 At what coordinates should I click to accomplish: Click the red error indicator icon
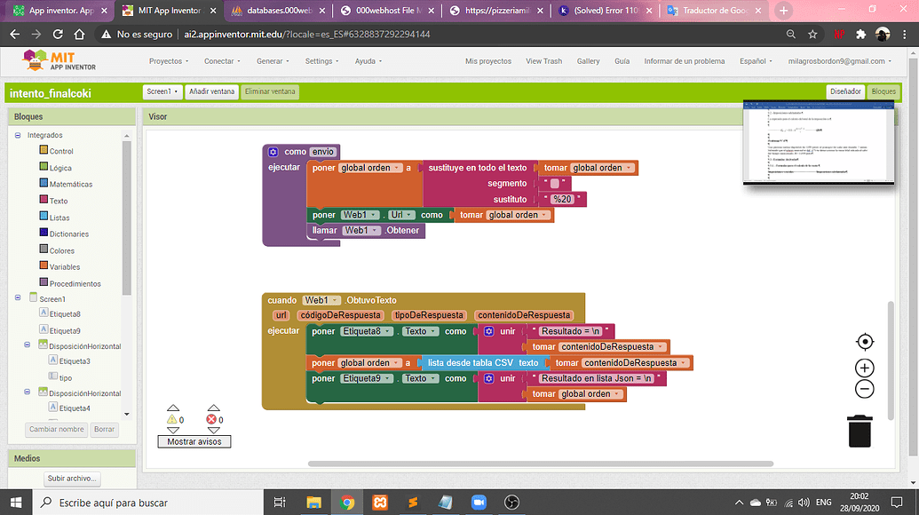click(211, 419)
